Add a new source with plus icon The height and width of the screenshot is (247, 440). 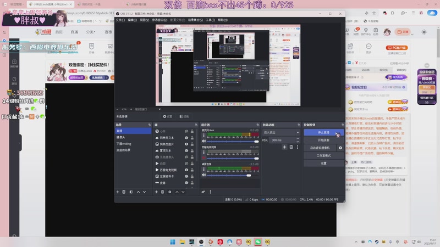[156, 192]
